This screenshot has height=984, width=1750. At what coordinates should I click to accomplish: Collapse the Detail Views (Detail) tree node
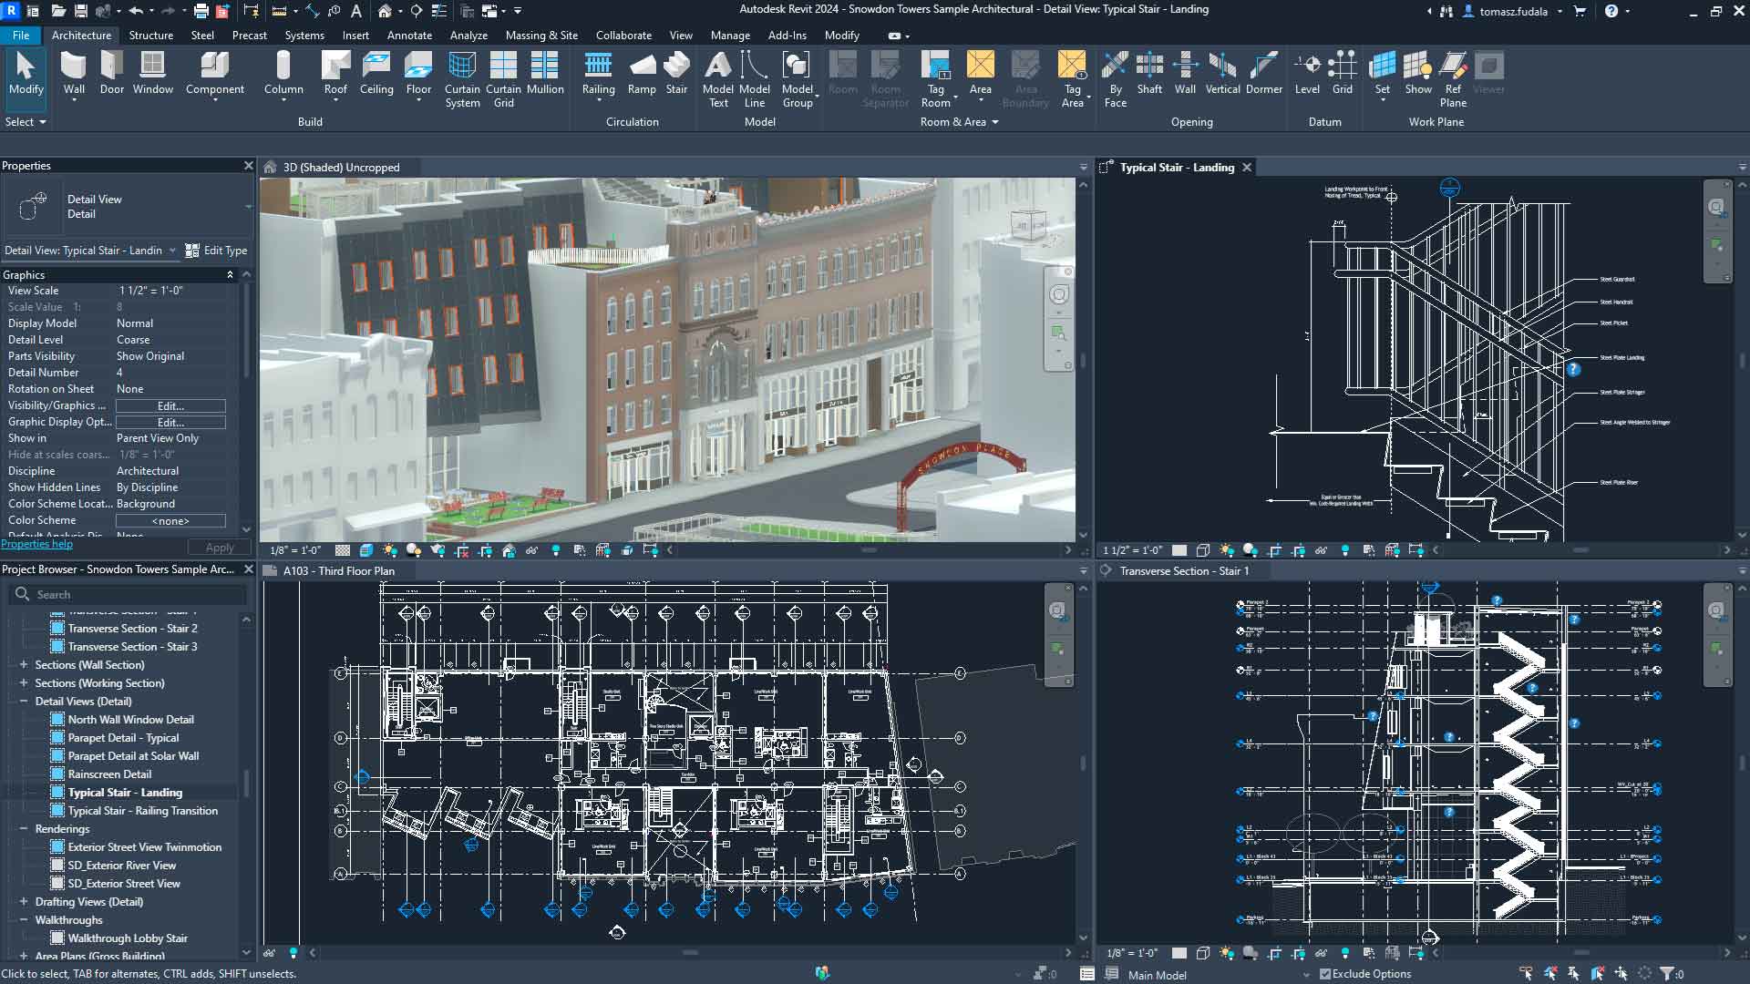22,701
